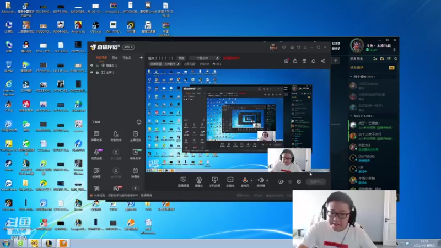
Task: Open stream settings gear icon
Action: 299,182
